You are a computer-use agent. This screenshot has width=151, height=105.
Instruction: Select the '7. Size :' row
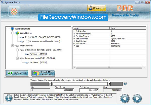tap(109, 46)
